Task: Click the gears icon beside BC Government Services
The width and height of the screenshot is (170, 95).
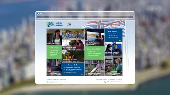Action: pos(105,82)
